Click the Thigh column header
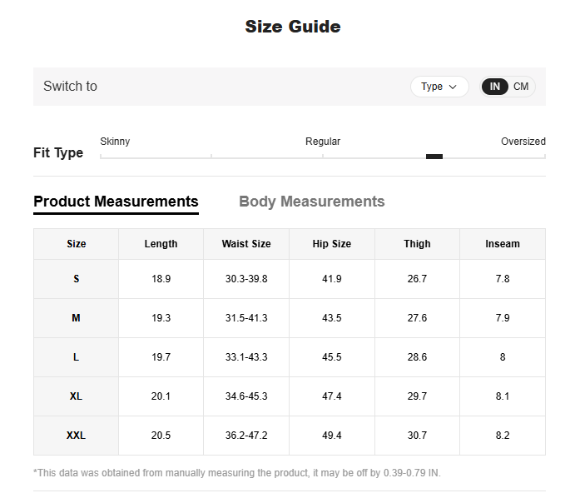The height and width of the screenshot is (503, 570). 417,244
